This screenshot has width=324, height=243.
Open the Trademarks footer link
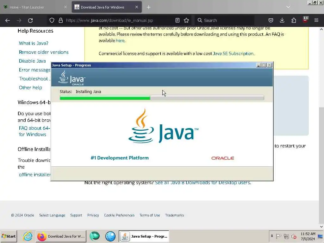[174, 215]
